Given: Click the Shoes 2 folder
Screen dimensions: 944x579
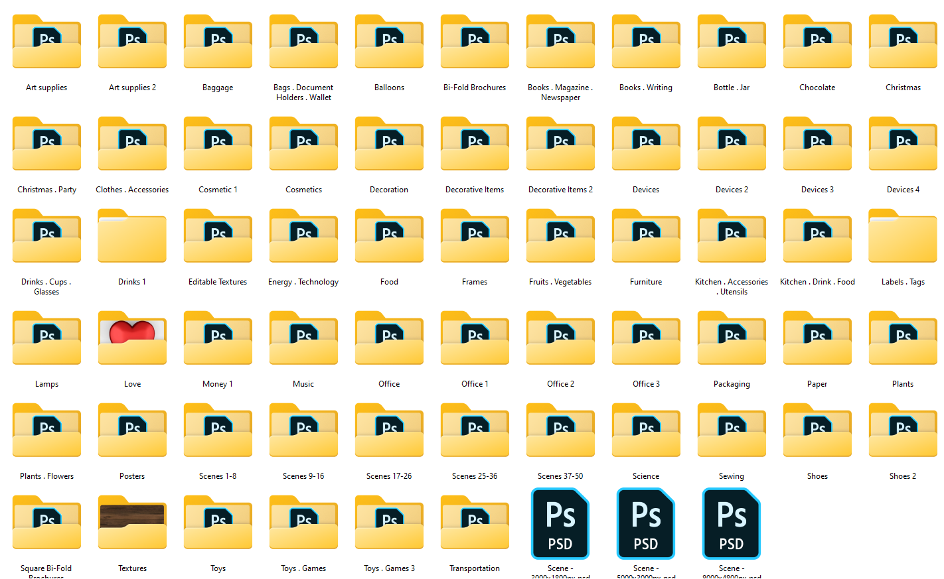Looking at the screenshot, I should (903, 430).
